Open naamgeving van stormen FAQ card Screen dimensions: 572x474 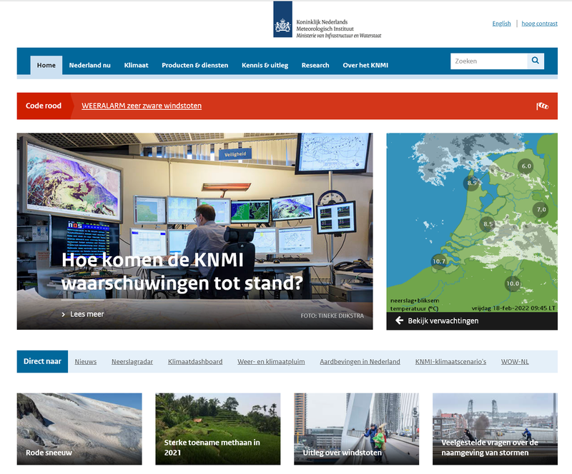[495, 429]
